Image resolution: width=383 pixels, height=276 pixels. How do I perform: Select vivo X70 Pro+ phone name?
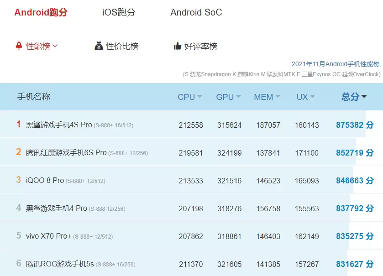(48, 236)
